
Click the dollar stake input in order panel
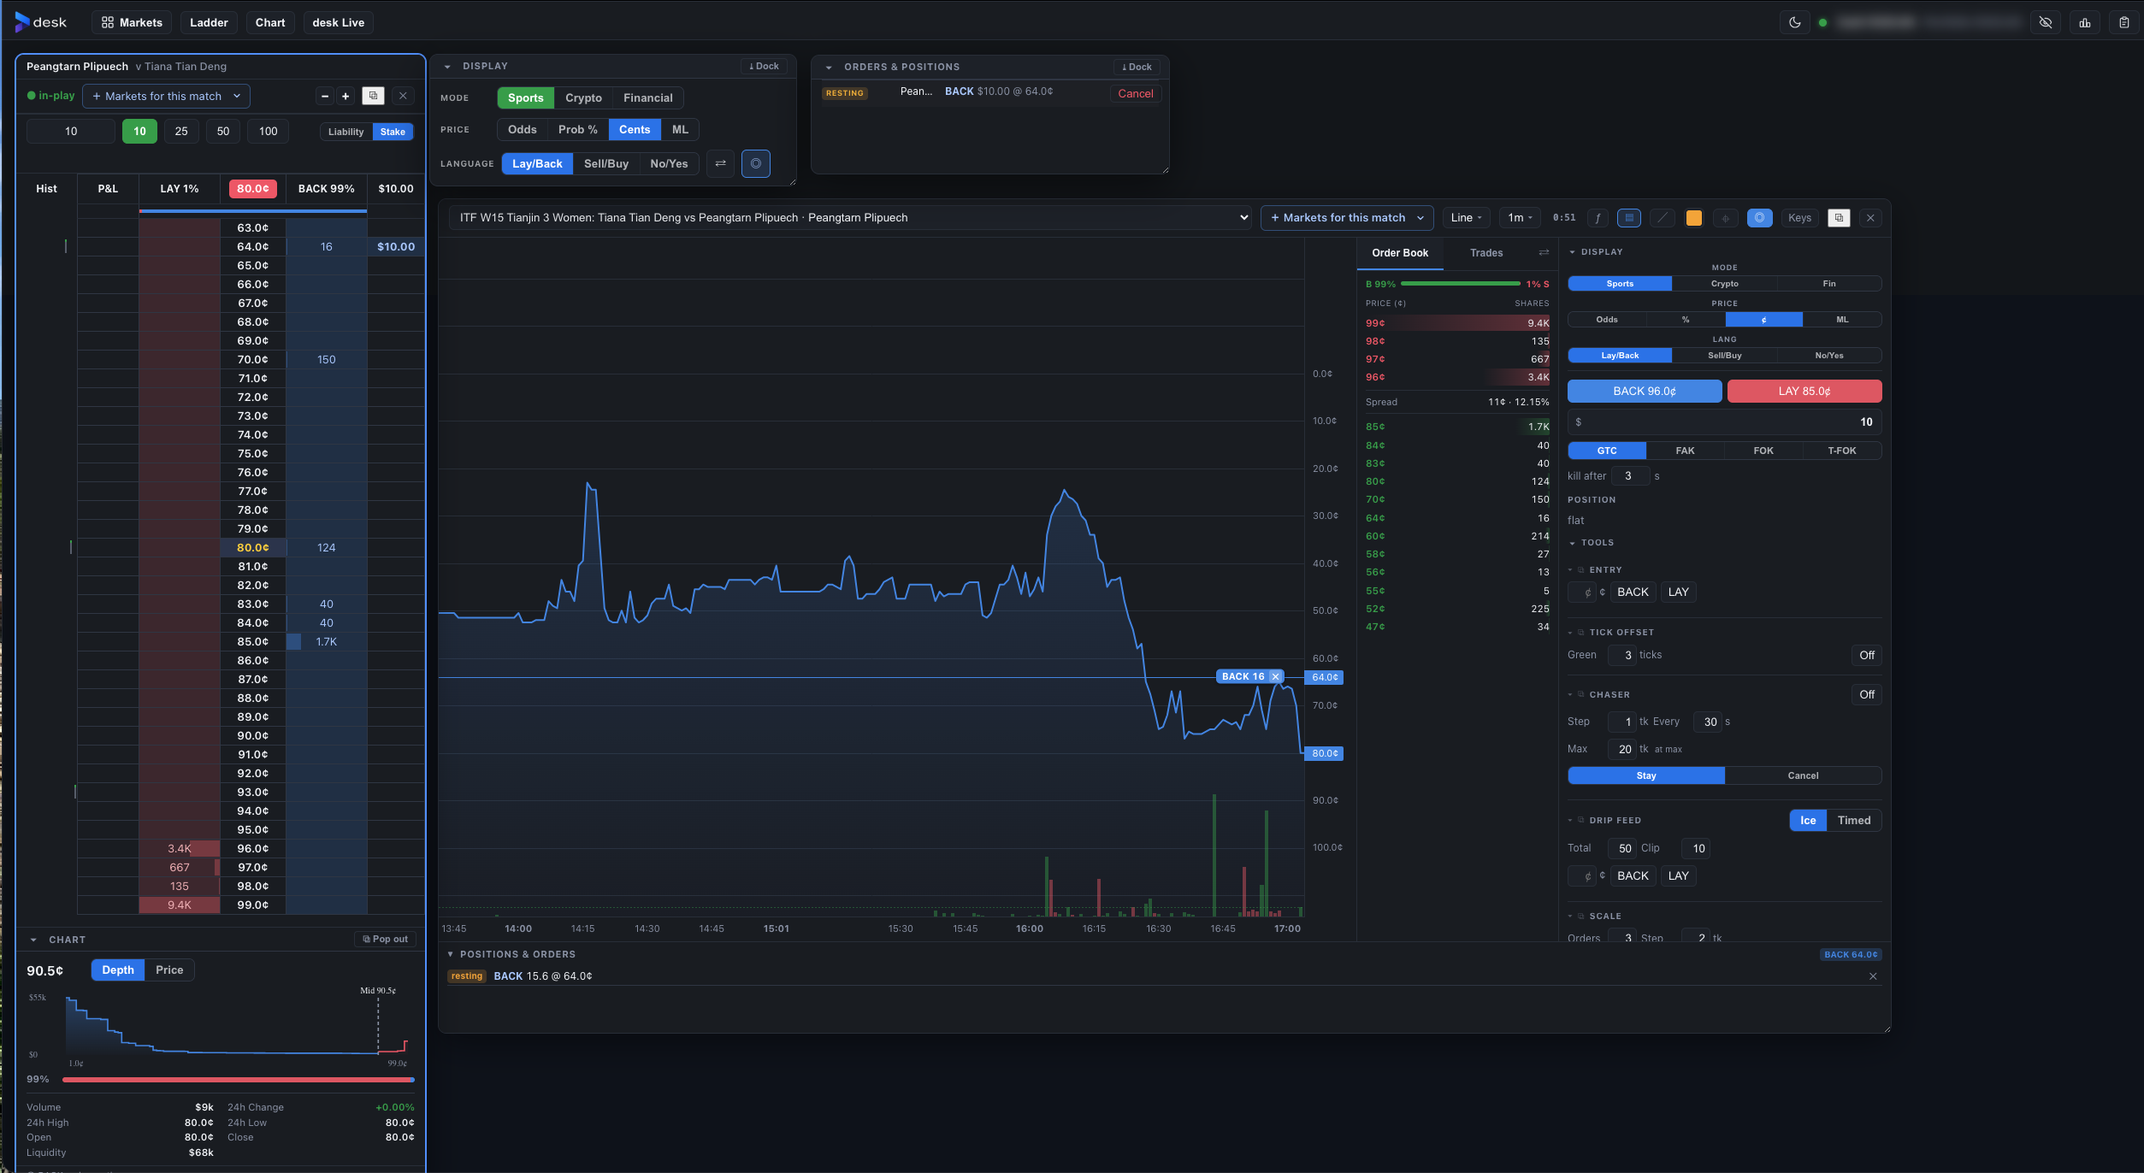1724,421
